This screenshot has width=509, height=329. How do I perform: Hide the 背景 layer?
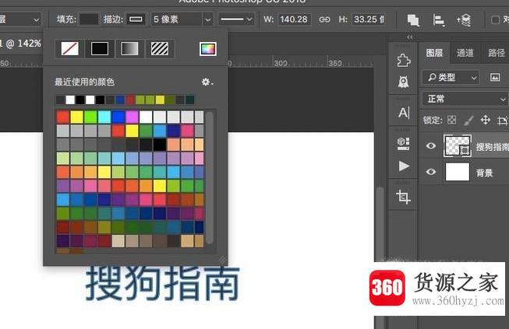[x=431, y=172]
